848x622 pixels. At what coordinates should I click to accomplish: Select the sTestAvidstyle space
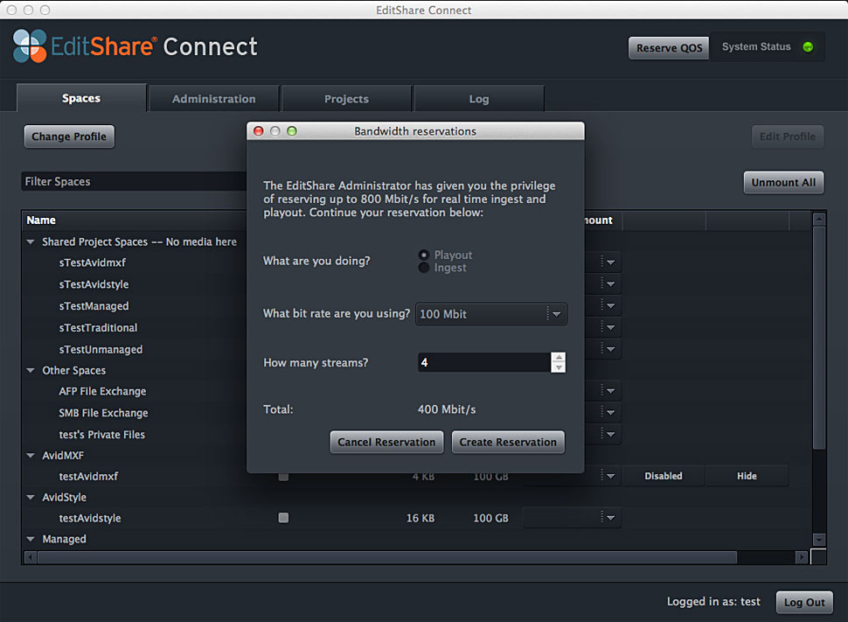[94, 284]
